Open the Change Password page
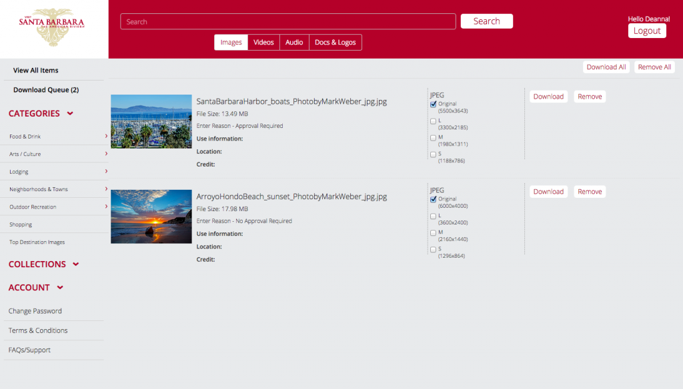Viewport: 683px width, 389px height. pyautogui.click(x=35, y=310)
